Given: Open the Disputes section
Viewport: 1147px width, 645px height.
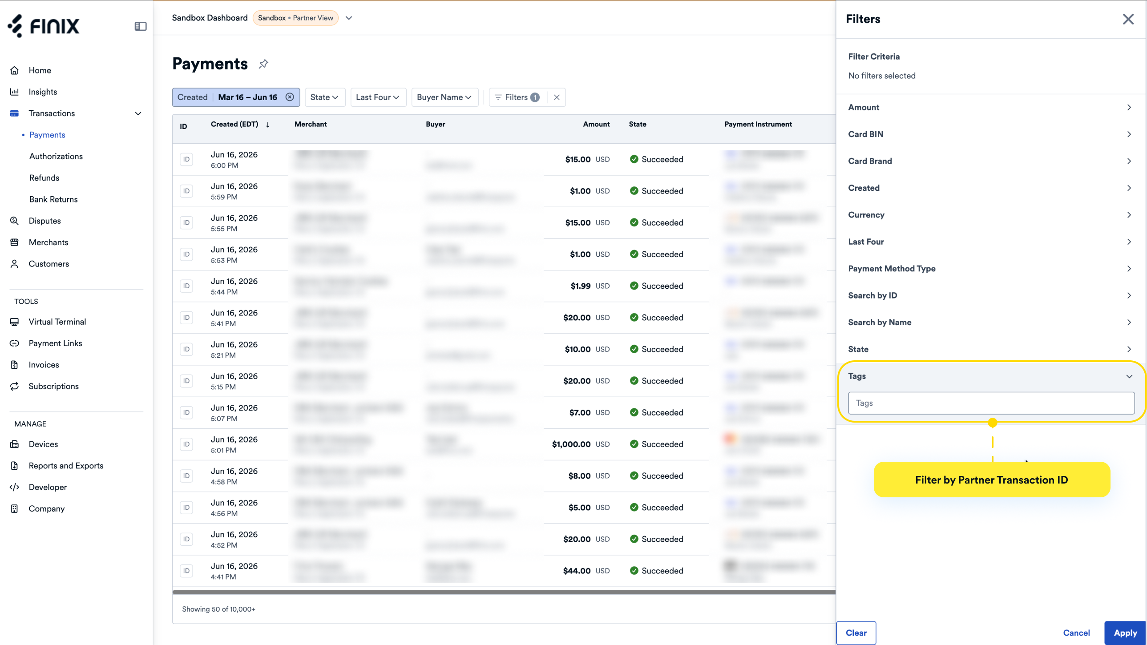Looking at the screenshot, I should click(x=44, y=221).
